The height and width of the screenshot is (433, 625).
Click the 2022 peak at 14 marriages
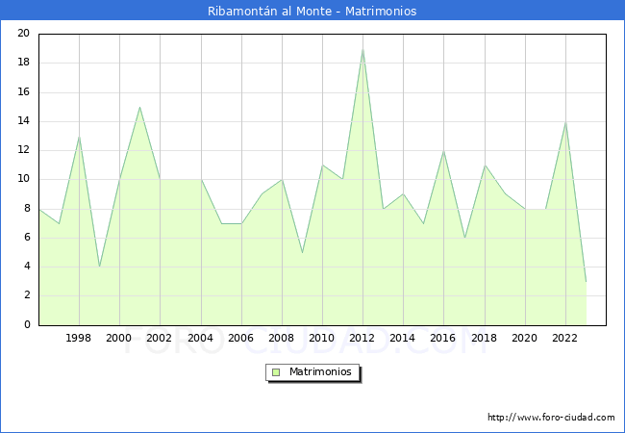point(565,121)
